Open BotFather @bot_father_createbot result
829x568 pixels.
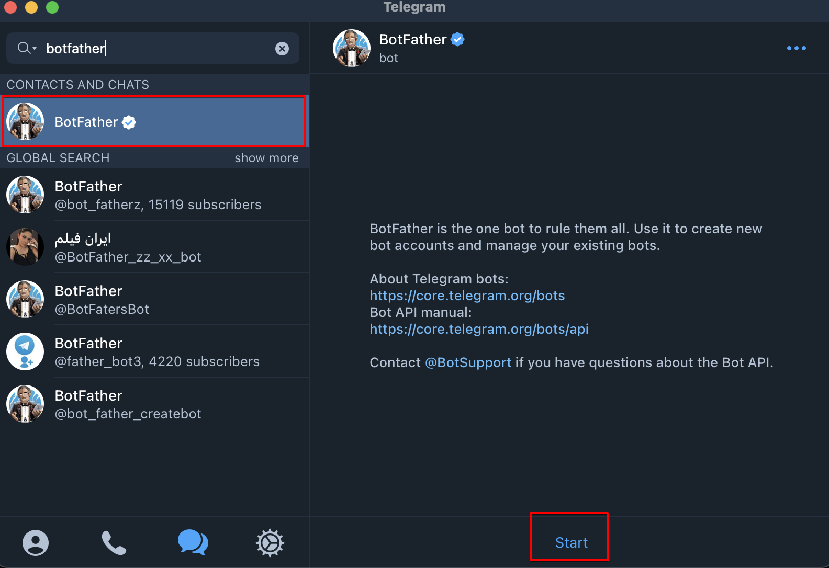(x=154, y=404)
